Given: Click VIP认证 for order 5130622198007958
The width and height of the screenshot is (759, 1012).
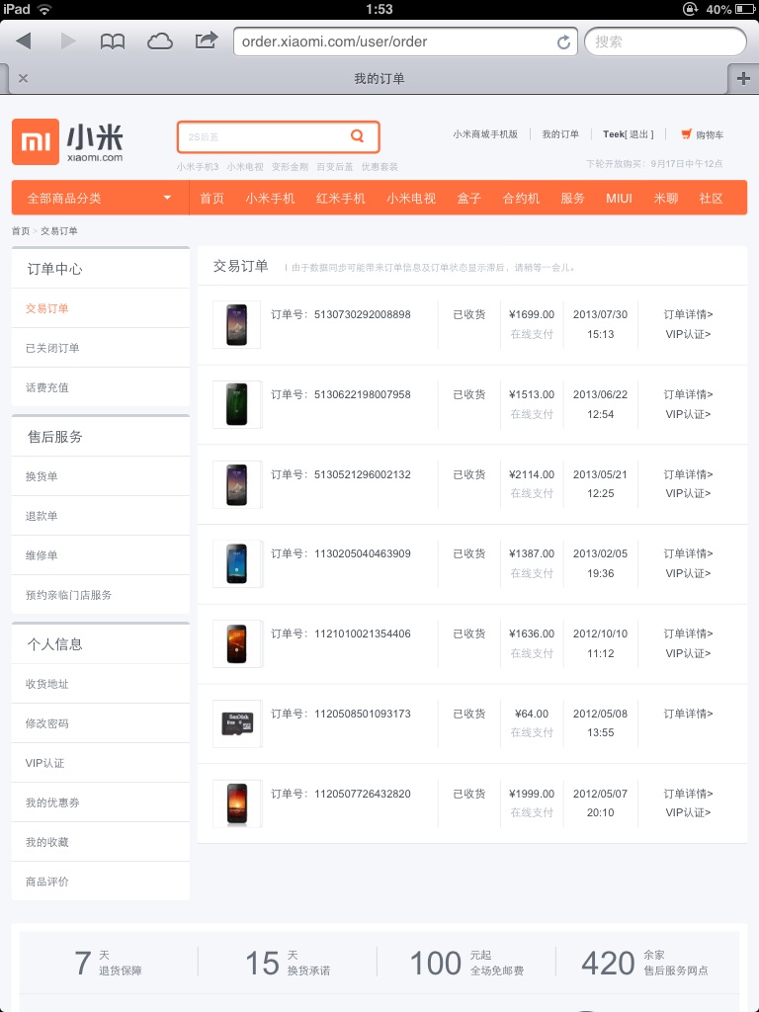Looking at the screenshot, I should coord(688,414).
